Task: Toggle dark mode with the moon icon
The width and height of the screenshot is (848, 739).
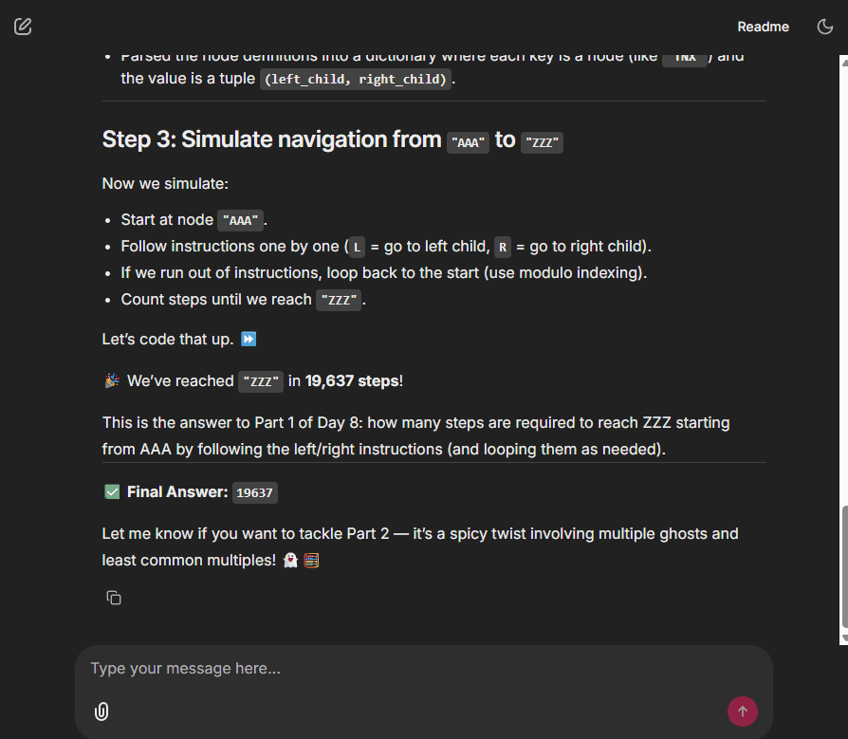Action: 825,27
